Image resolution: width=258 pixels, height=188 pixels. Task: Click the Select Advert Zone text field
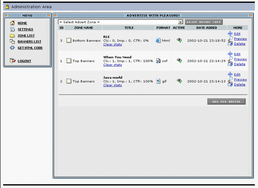tap(120, 22)
